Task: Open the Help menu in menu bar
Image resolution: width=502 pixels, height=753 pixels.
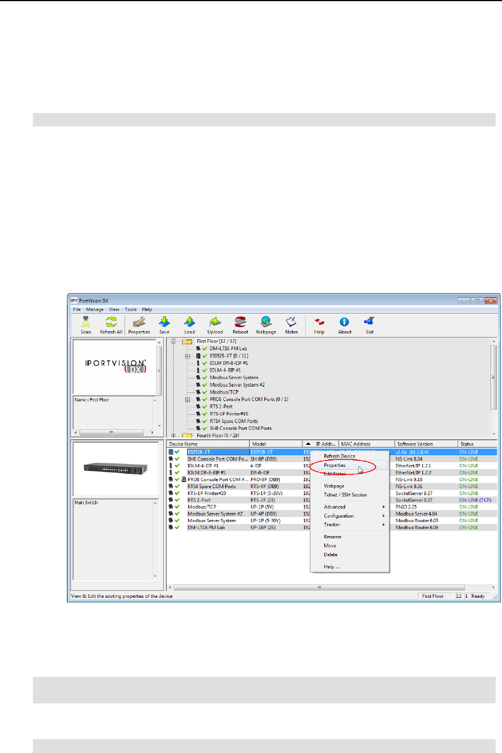Action: click(148, 310)
